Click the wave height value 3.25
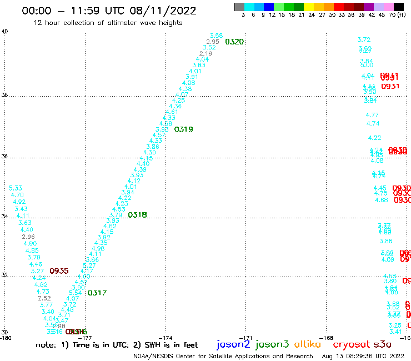Viewport: 411px width, 361px height. 395,325
